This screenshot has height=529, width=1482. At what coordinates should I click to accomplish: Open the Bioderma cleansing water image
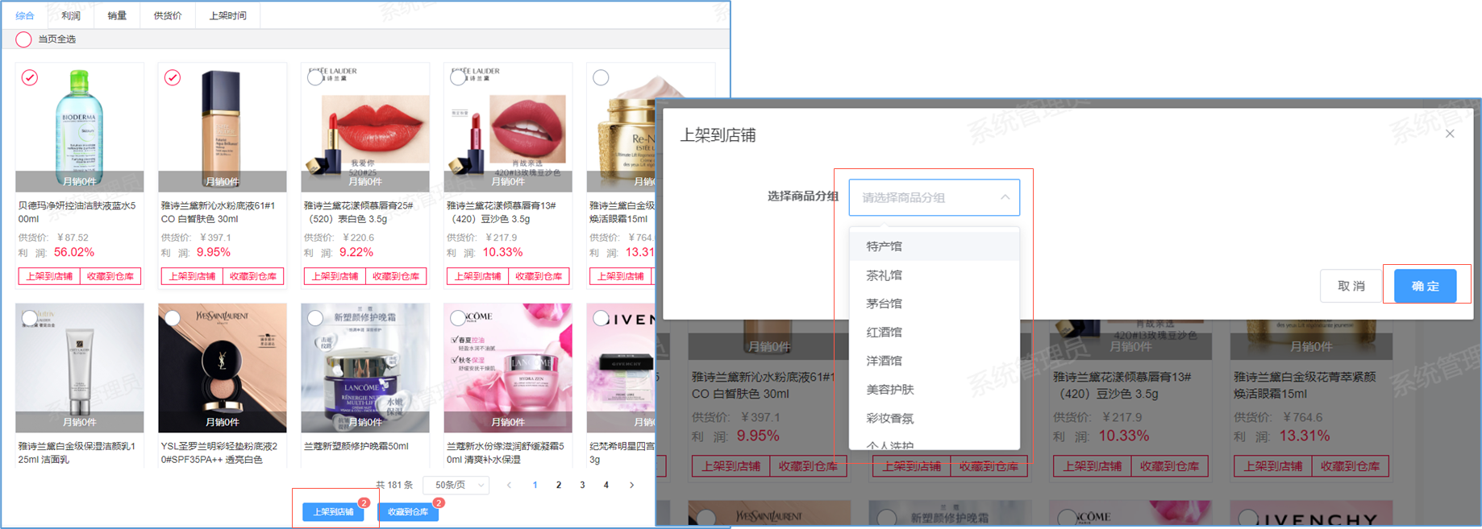pos(80,127)
